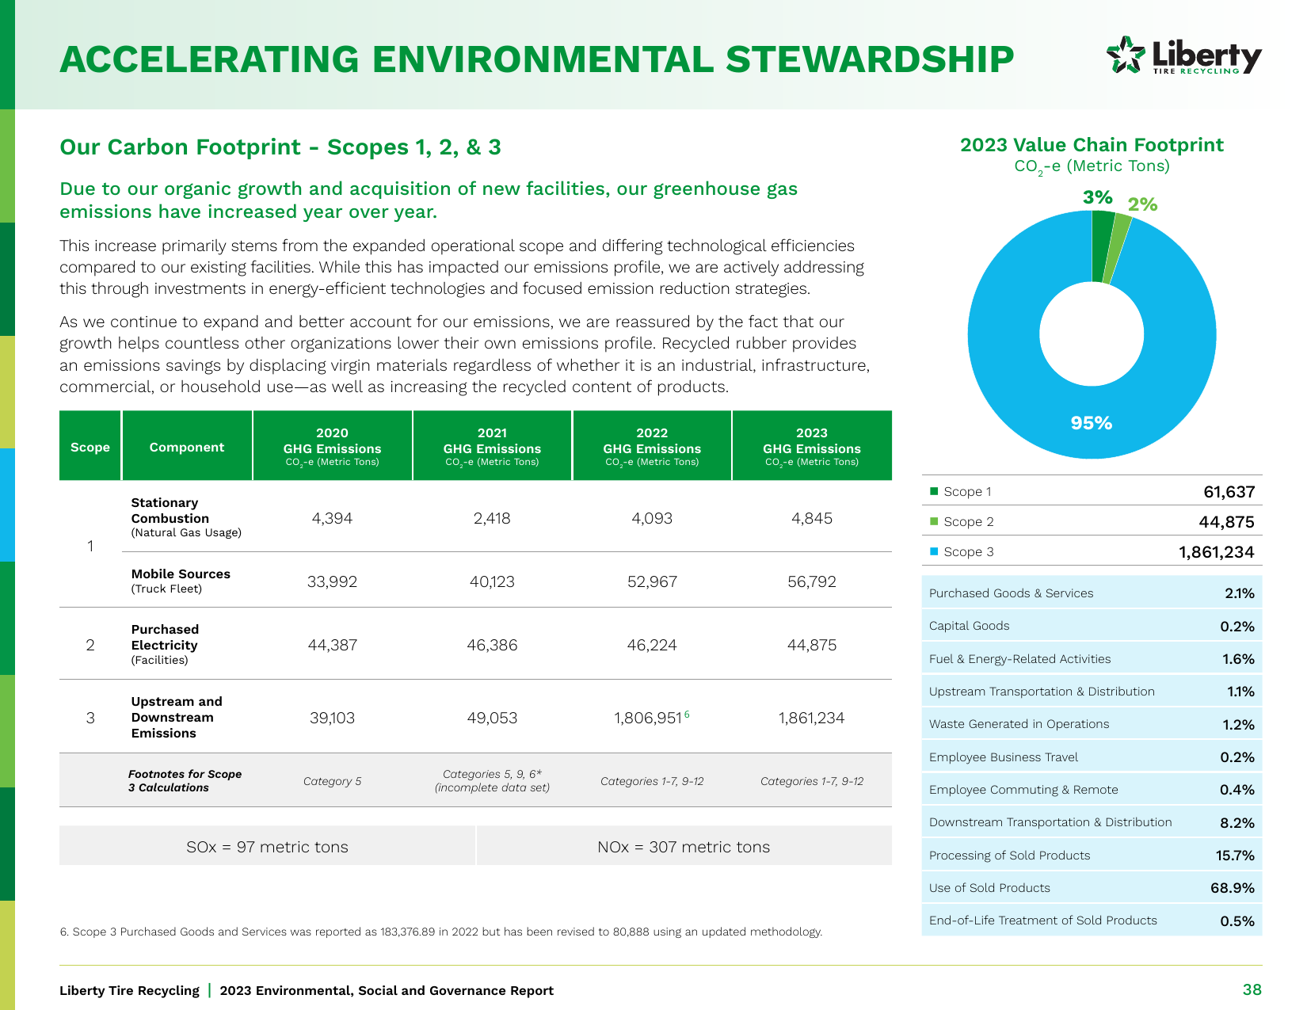Click the 'Stationary Combustion' row label
Image resolution: width=1307 pixels, height=1010 pixels.
tap(186, 517)
